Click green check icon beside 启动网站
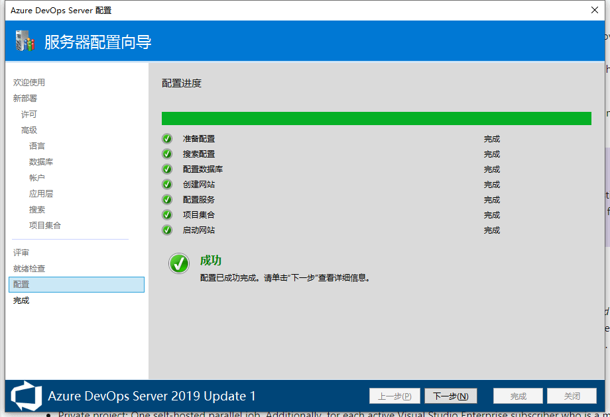Screen dimensions: 610x417 (167, 230)
